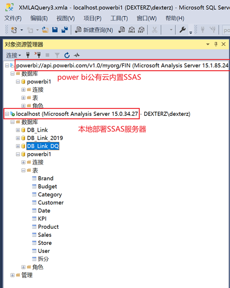230x288 pixels.
Task: Expand the DB_Link database
Action: (18, 130)
